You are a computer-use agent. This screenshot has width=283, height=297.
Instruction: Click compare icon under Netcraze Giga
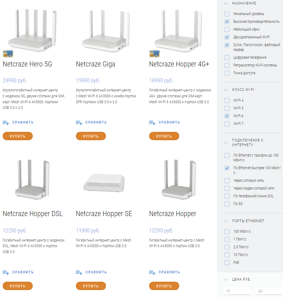point(79,123)
